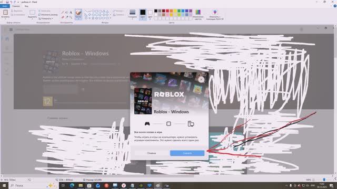Click the Copy icon in Clipboard group
Viewport: 337px width, 189px height.
pyautogui.click(x=12, y=15)
